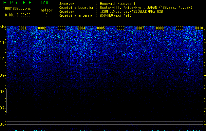Click the 0.7 frequency axis label

3,108
